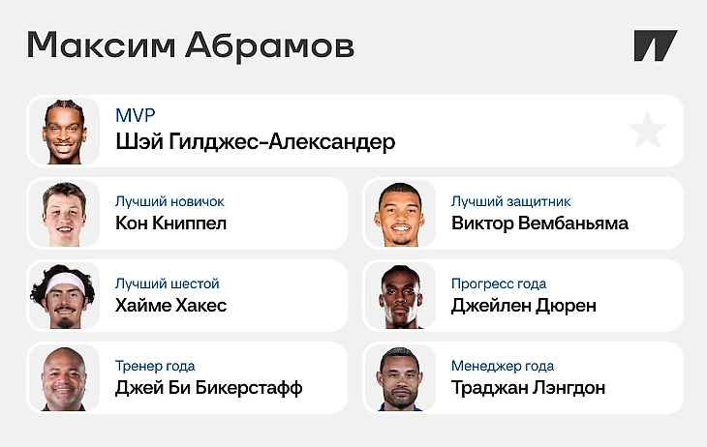Viewport: 707px width, 447px height.
Task: Click the MVP category label
Action: pos(136,115)
